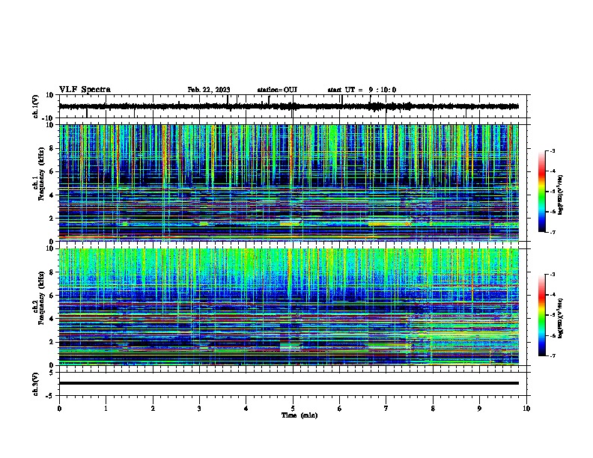Click time axis tick label "5"
This screenshot has height=458, width=593.
293,409
